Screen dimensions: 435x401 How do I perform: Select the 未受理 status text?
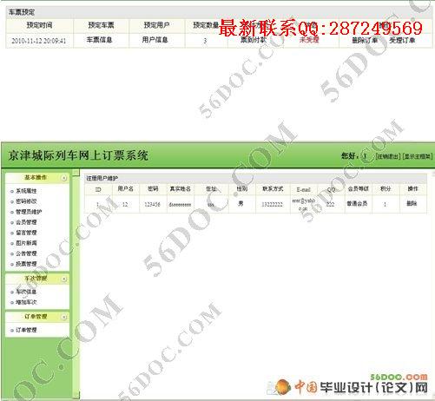309,40
